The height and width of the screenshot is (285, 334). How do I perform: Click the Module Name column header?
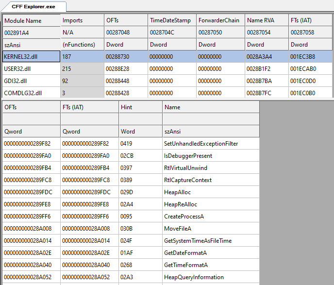(x=32, y=20)
